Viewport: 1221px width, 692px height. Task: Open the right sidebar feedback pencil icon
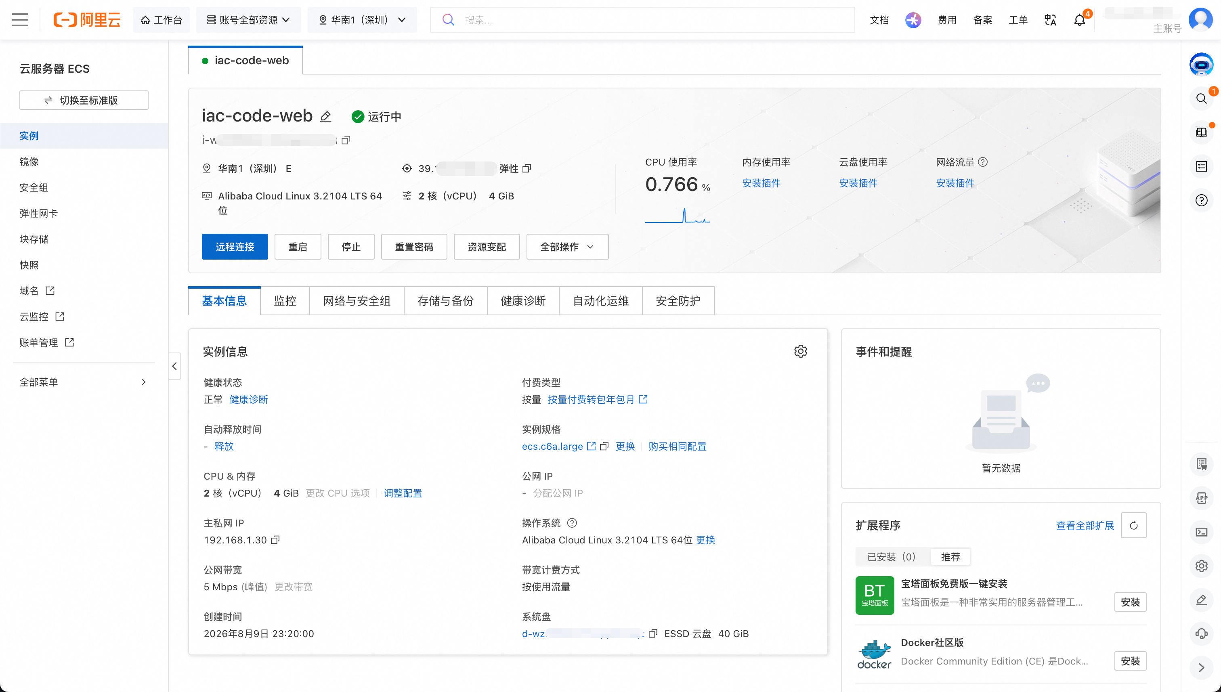pos(1201,600)
